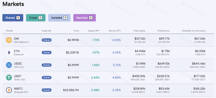This screenshot has width=216, height=98.
Task: Select the Nominal markets filter
Action: click(84, 18)
